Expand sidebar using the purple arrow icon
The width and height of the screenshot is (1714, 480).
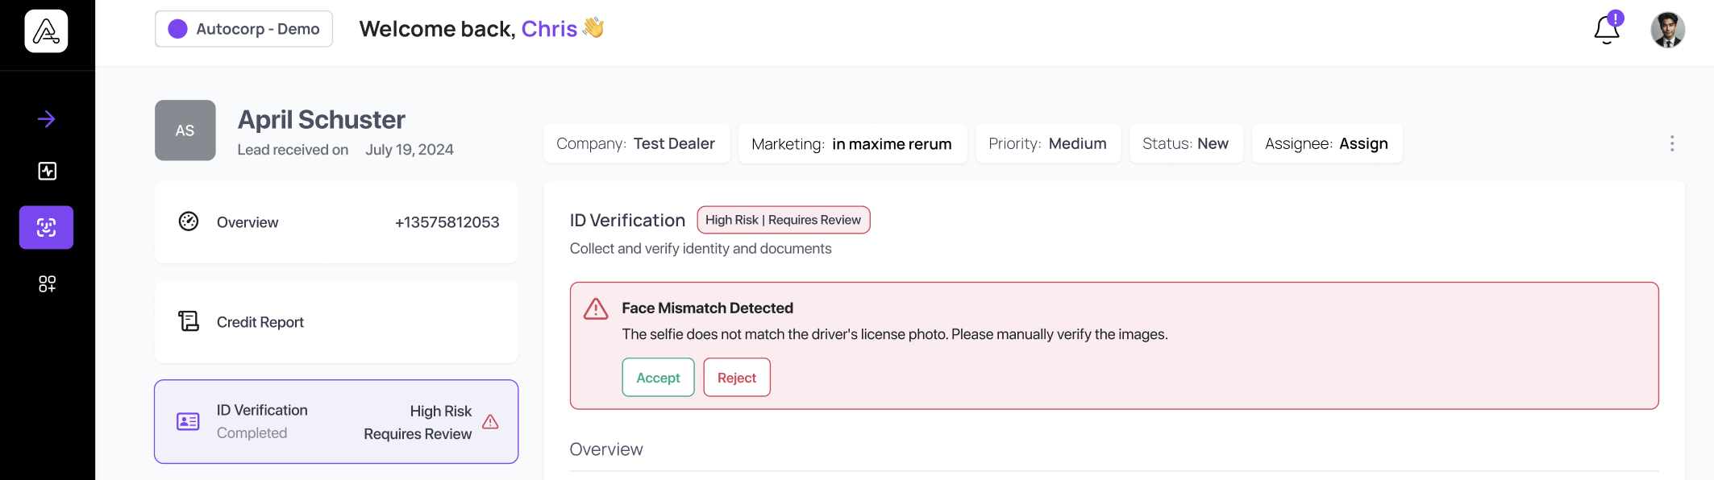(46, 119)
